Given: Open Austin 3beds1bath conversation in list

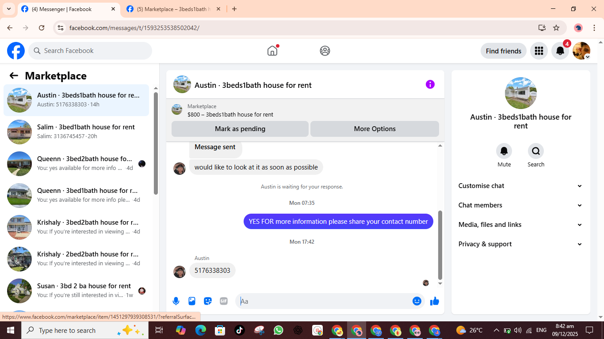Looking at the screenshot, I should pyautogui.click(x=76, y=100).
